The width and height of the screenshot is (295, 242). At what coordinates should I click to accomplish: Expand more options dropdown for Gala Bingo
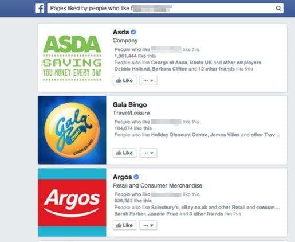tap(148, 153)
